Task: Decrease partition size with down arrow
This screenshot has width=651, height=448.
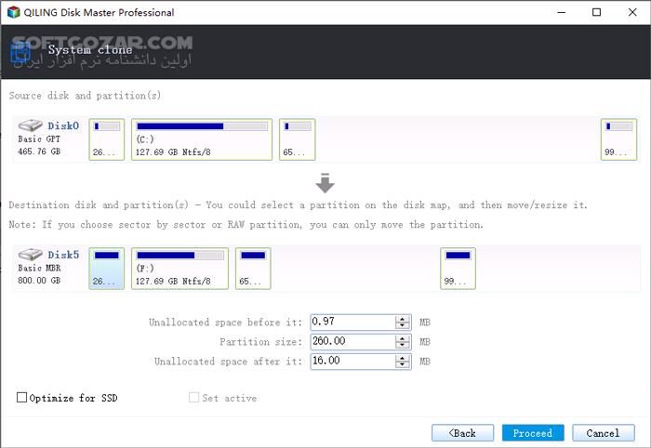Action: pos(403,345)
